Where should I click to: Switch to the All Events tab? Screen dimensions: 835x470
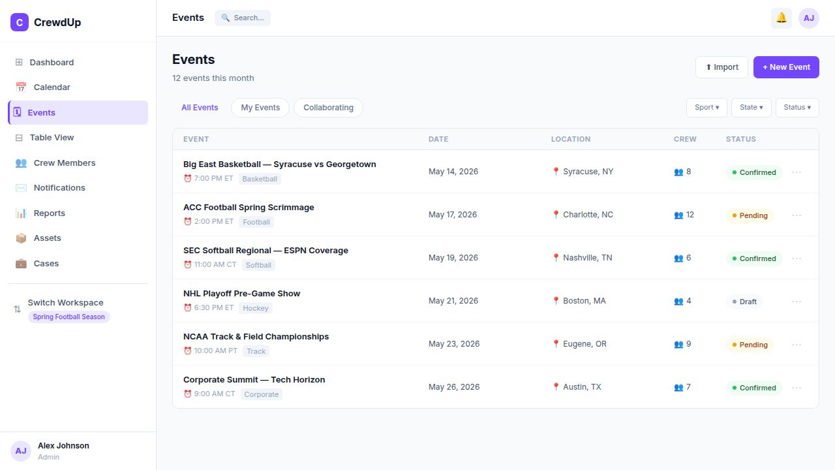click(200, 108)
